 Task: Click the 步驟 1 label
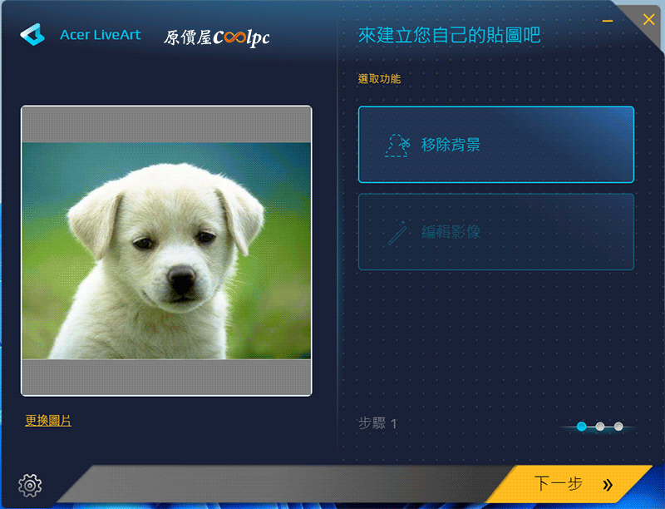pyautogui.click(x=377, y=423)
